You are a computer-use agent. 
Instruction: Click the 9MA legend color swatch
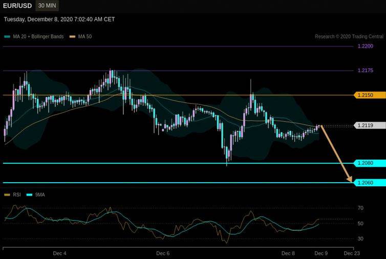point(29,195)
